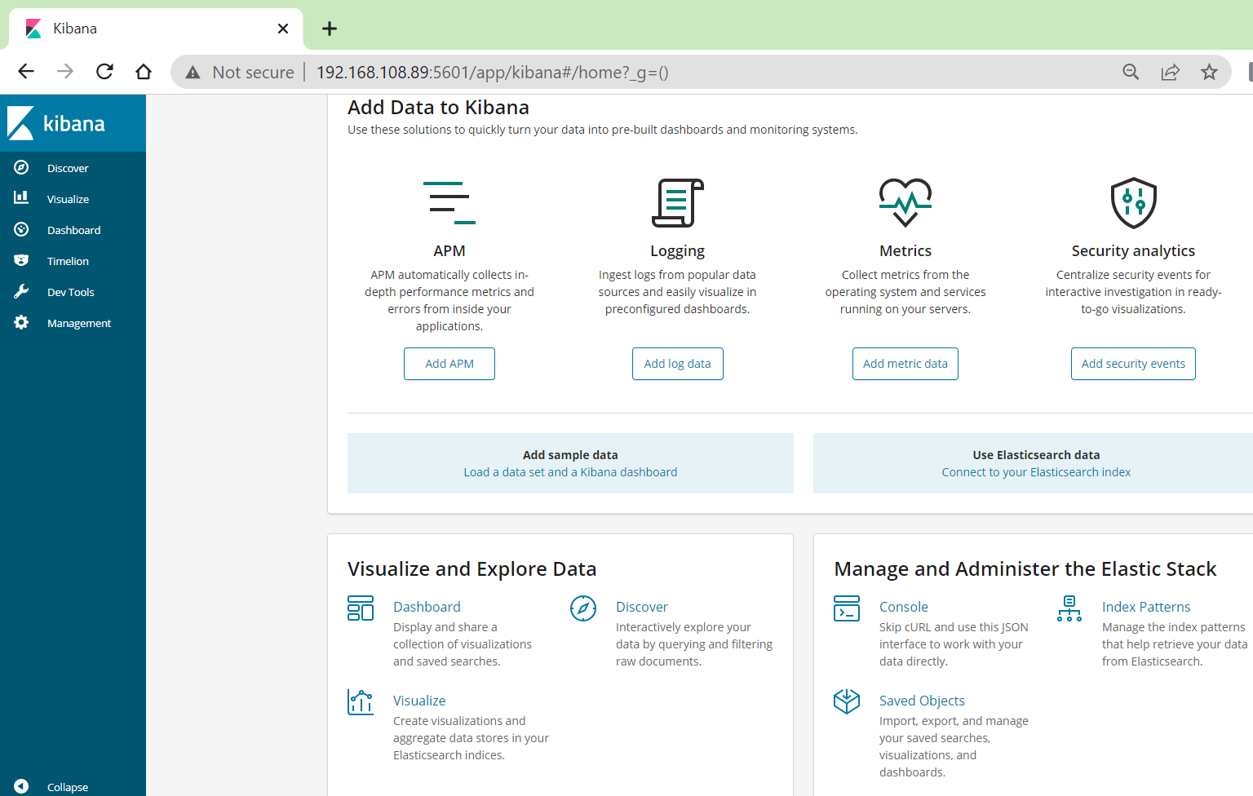
Task: Select Timelion in the sidebar
Action: 68,260
